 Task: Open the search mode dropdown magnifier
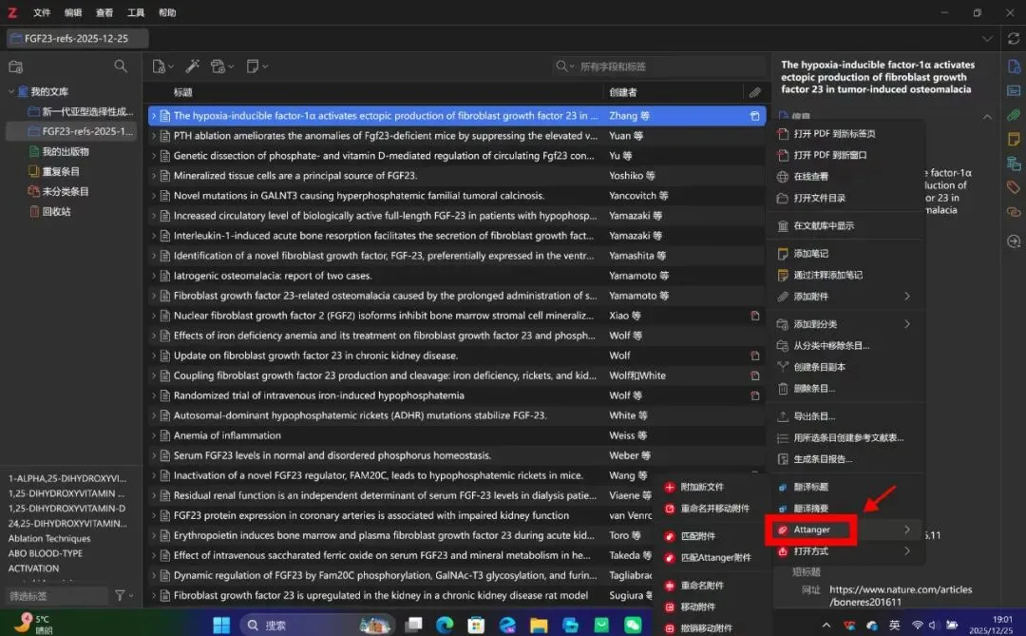pyautogui.click(x=564, y=67)
